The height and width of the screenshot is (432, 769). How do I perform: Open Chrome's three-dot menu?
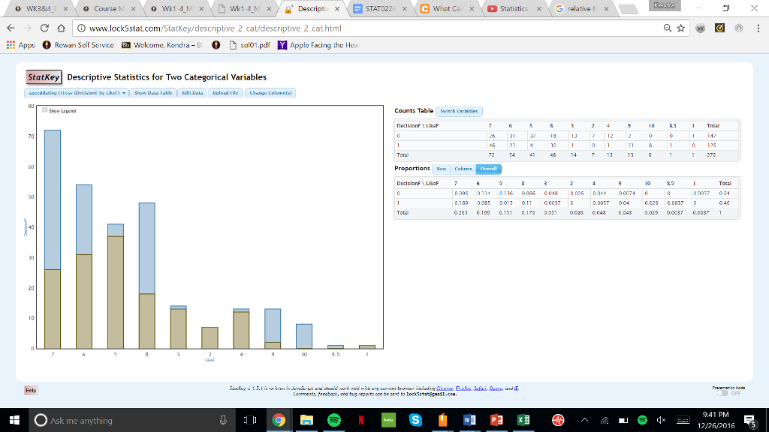[x=758, y=28]
